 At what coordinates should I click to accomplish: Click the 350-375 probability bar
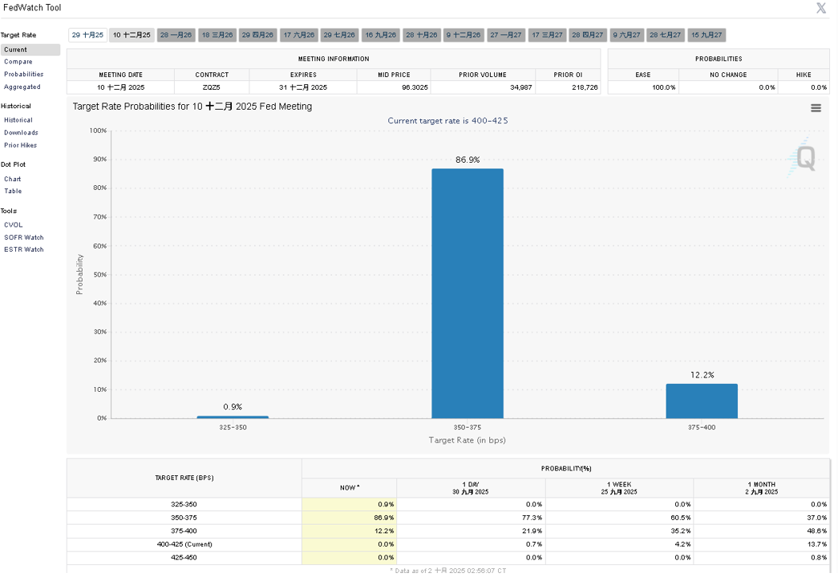pos(467,293)
